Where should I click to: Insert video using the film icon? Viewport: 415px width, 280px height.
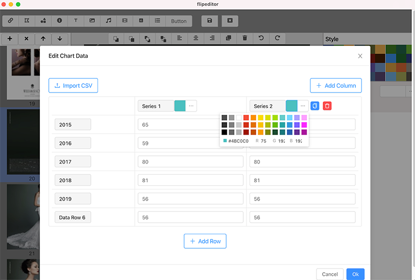tap(125, 21)
